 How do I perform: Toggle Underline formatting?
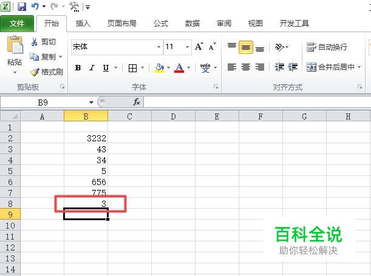[106, 68]
